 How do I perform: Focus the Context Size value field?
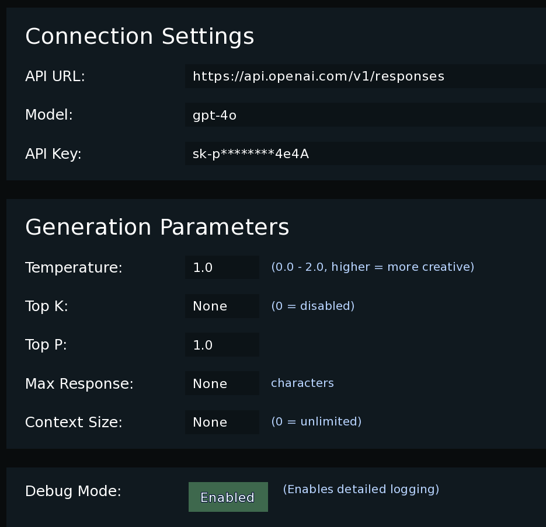coord(222,422)
